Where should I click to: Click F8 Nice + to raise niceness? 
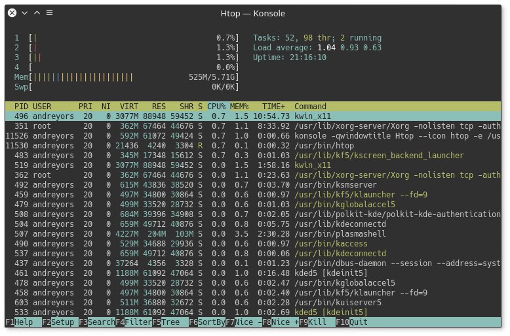(281, 322)
